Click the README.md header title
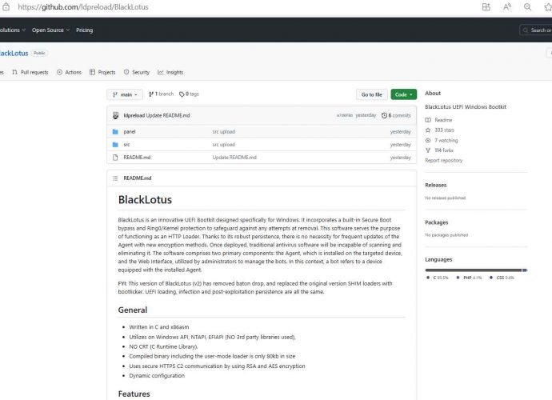The width and height of the screenshot is (552, 400). pyautogui.click(x=138, y=178)
